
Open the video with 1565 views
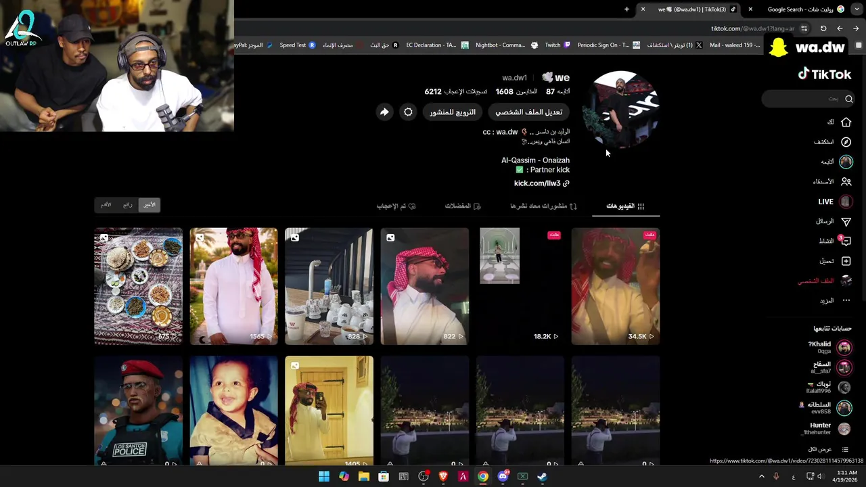(233, 287)
